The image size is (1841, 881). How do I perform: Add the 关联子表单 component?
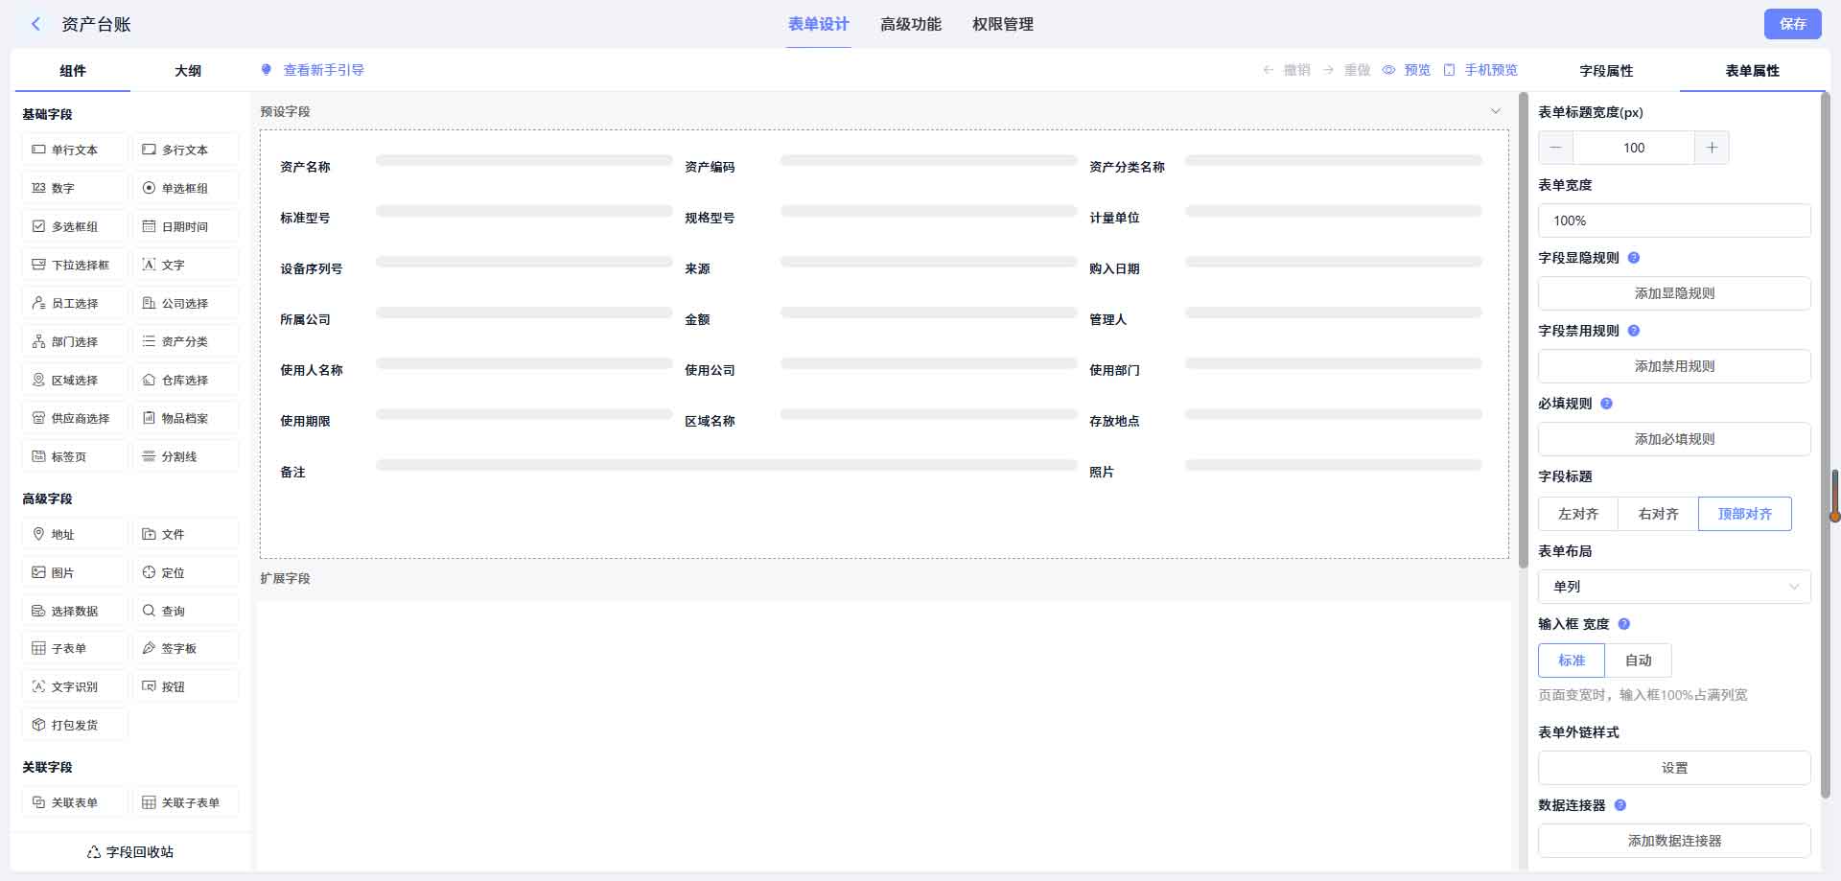click(x=186, y=802)
